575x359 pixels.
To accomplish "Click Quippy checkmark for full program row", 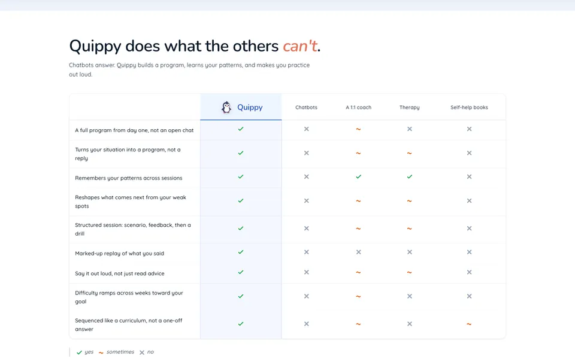I will click(241, 129).
